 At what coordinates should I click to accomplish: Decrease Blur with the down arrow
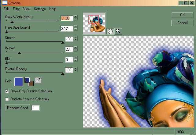[76, 61]
